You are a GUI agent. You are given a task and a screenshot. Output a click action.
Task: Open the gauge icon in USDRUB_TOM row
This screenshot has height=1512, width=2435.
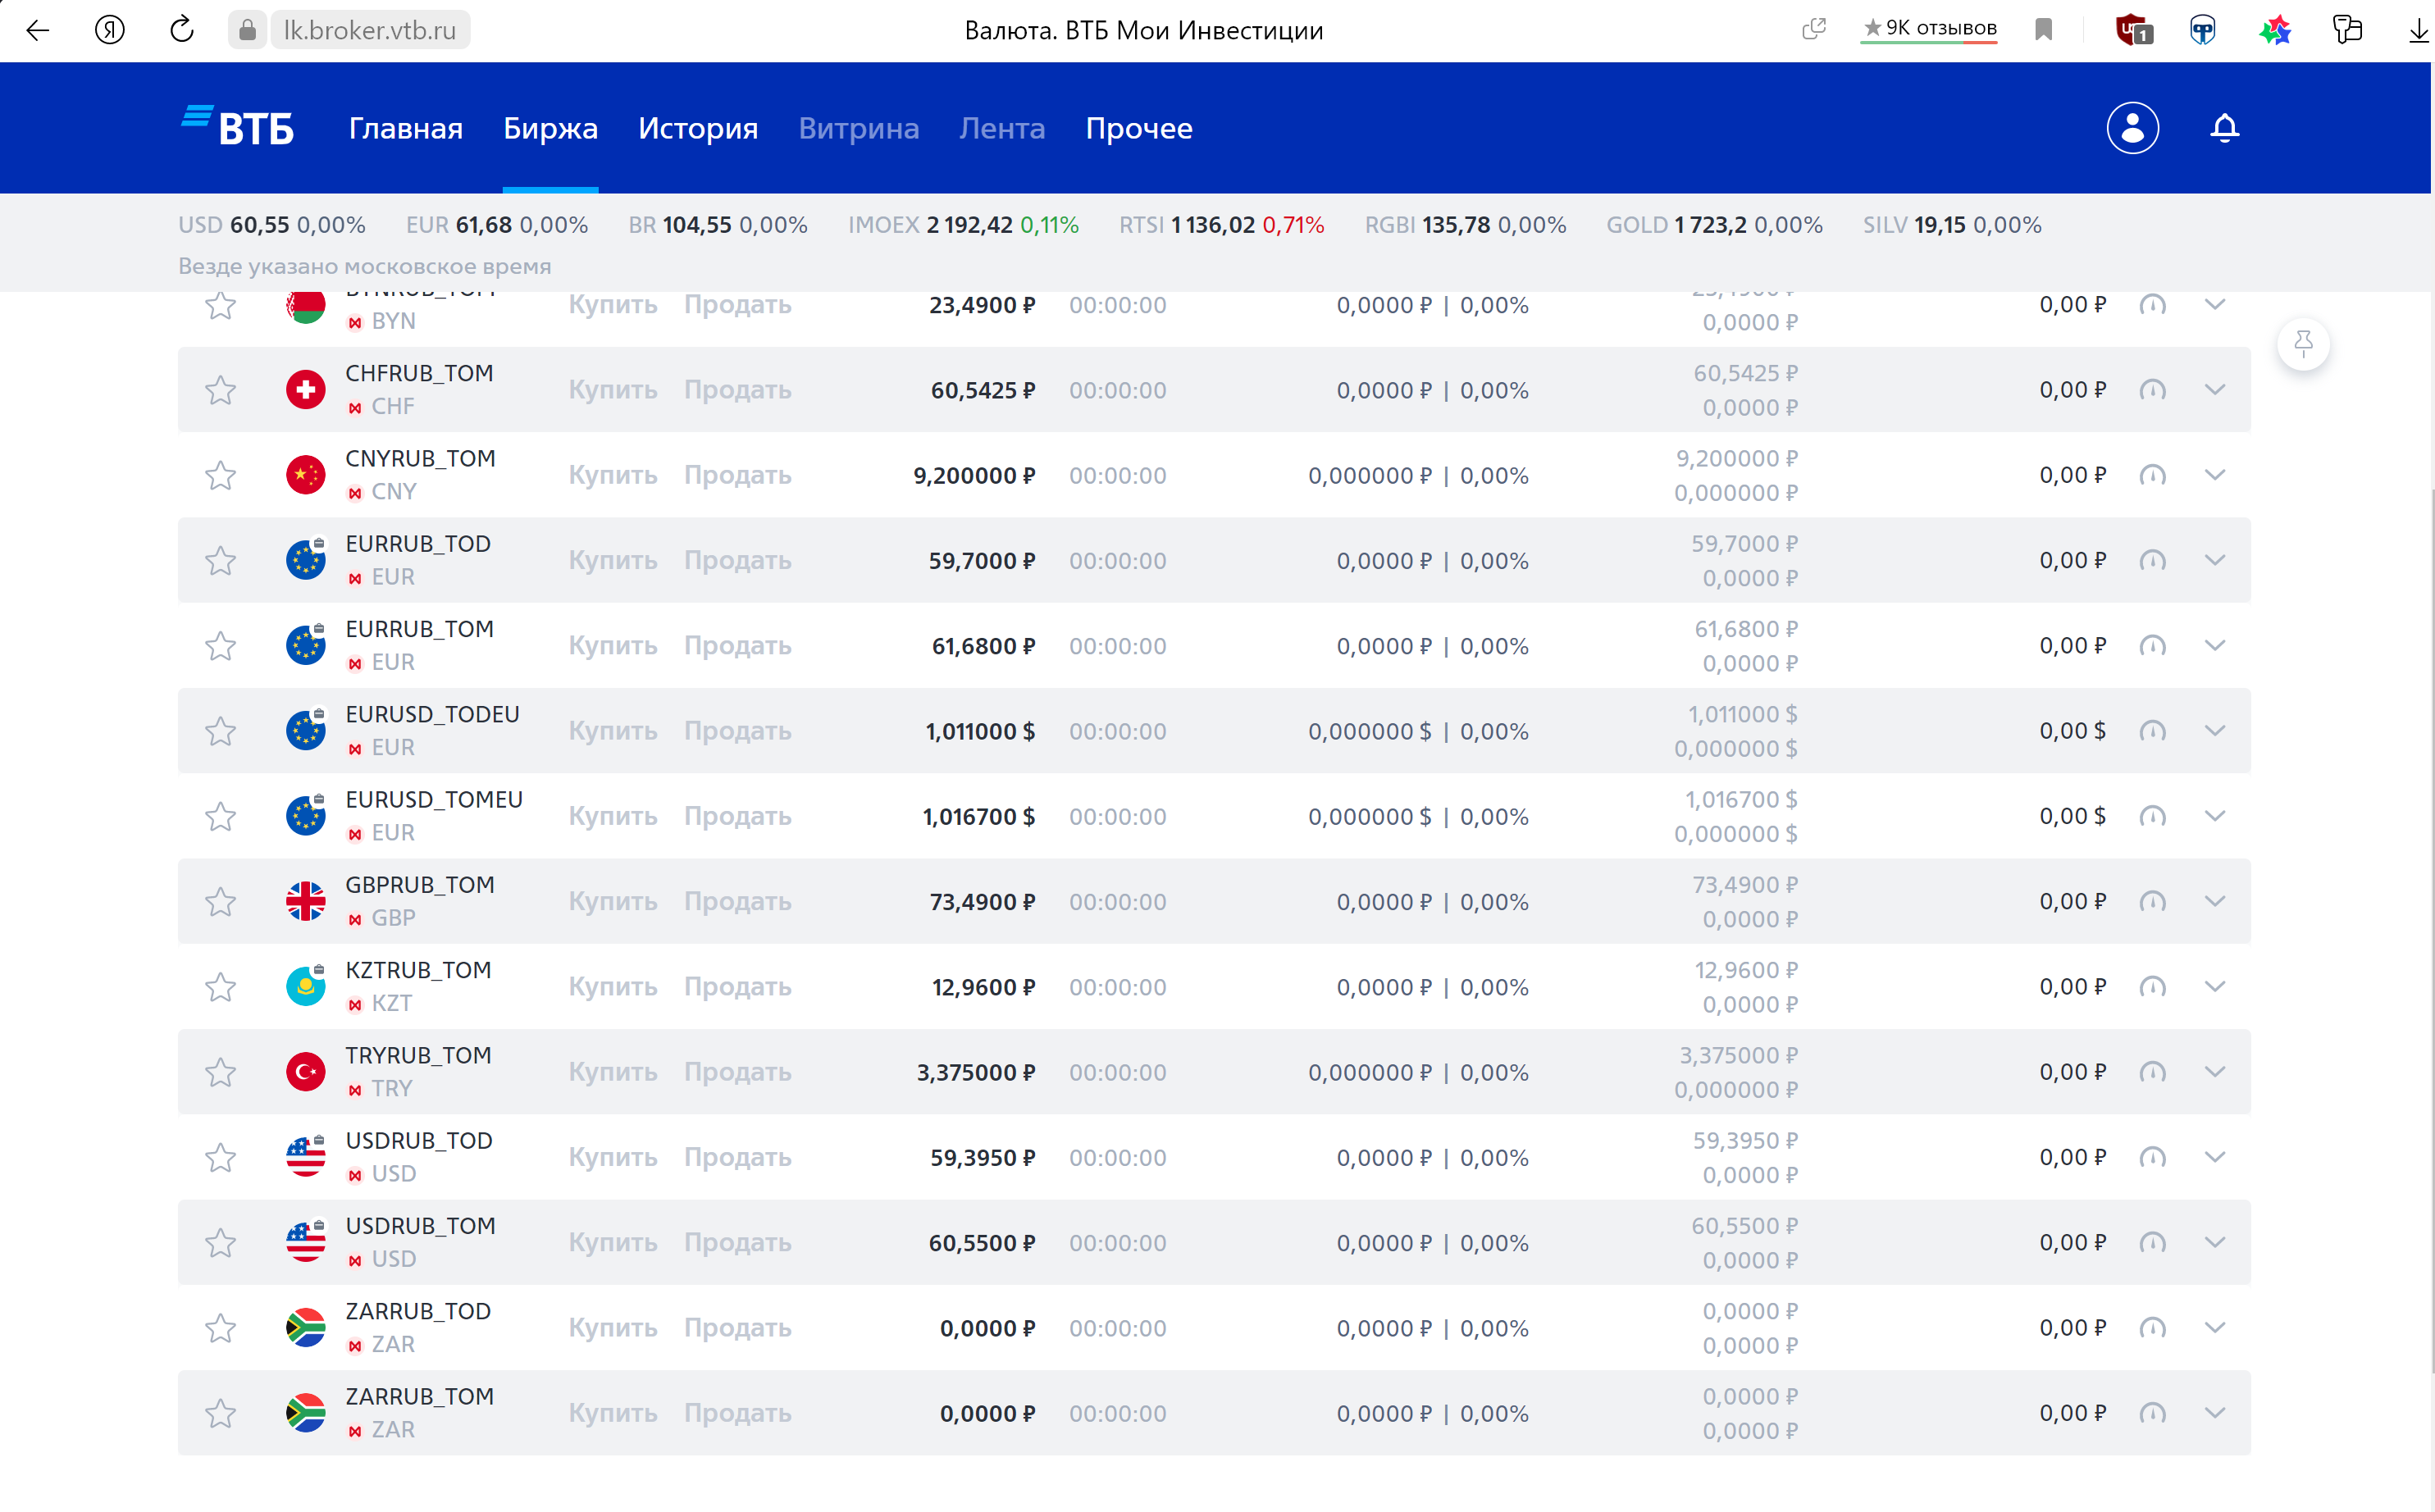click(x=2152, y=1242)
